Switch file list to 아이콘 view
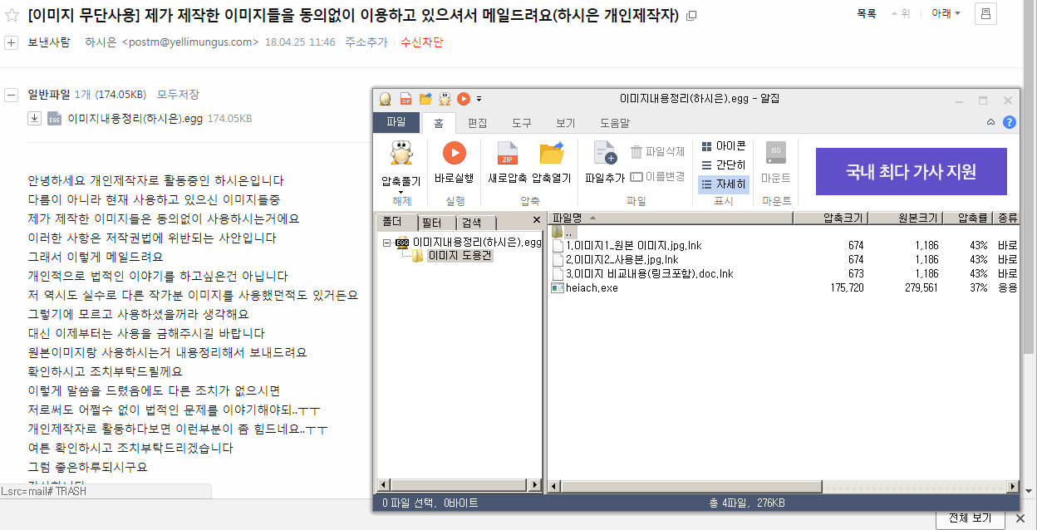The image size is (1037, 530). point(723,146)
